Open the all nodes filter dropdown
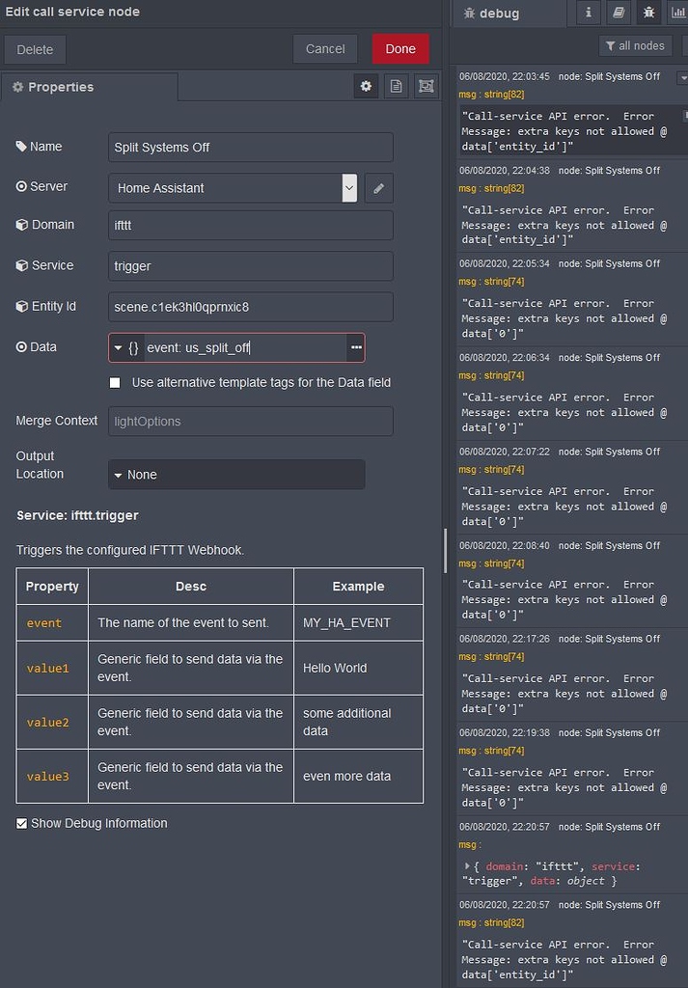Image resolution: width=688 pixels, height=988 pixels. (635, 45)
